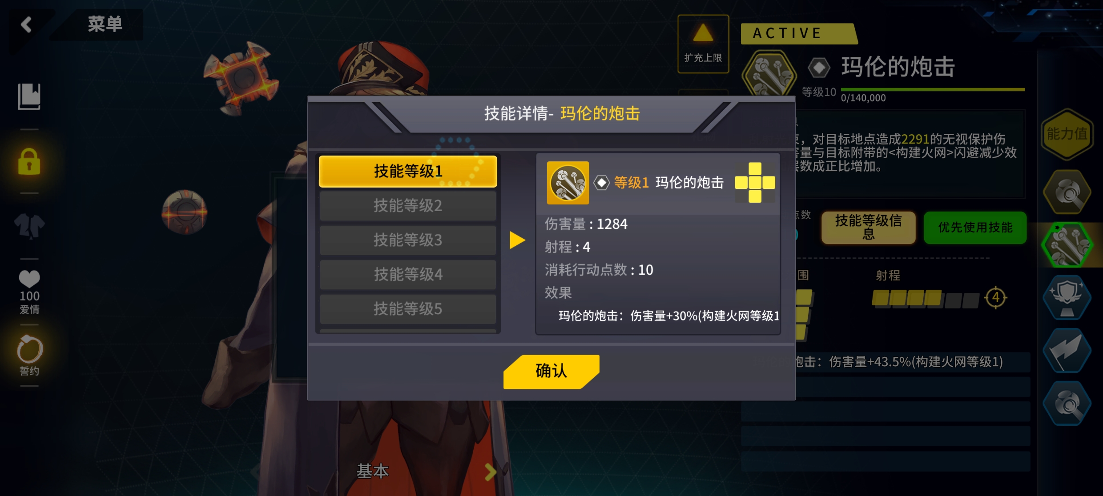Choose 技能等级3 option
Viewport: 1103px width, 496px height.
click(x=408, y=240)
